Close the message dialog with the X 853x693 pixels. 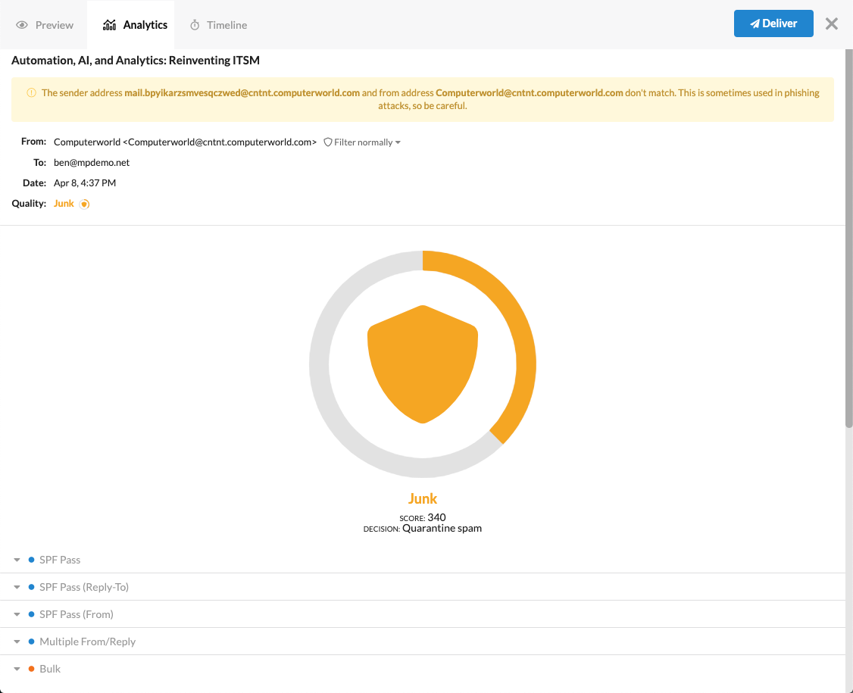pyautogui.click(x=831, y=23)
